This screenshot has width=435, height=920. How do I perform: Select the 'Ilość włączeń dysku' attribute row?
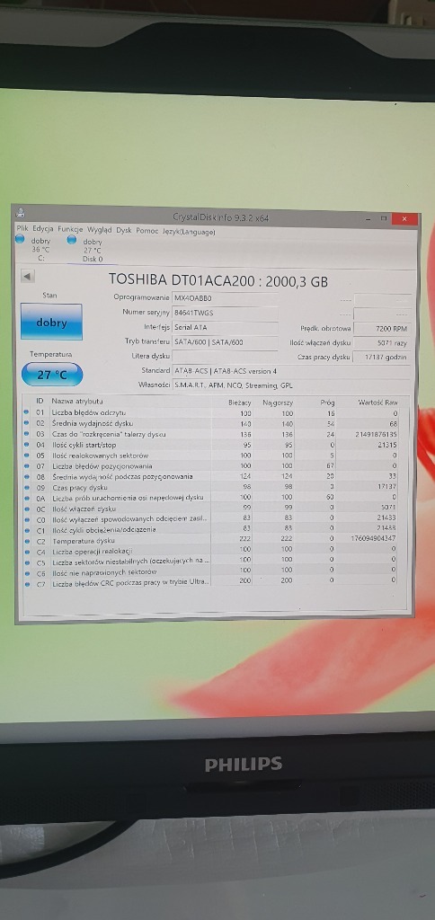pyautogui.click(x=210, y=509)
